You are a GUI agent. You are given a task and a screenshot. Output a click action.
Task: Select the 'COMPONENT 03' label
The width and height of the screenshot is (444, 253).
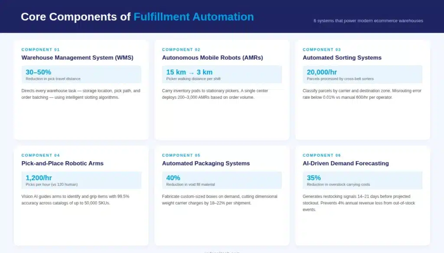(x=322, y=49)
